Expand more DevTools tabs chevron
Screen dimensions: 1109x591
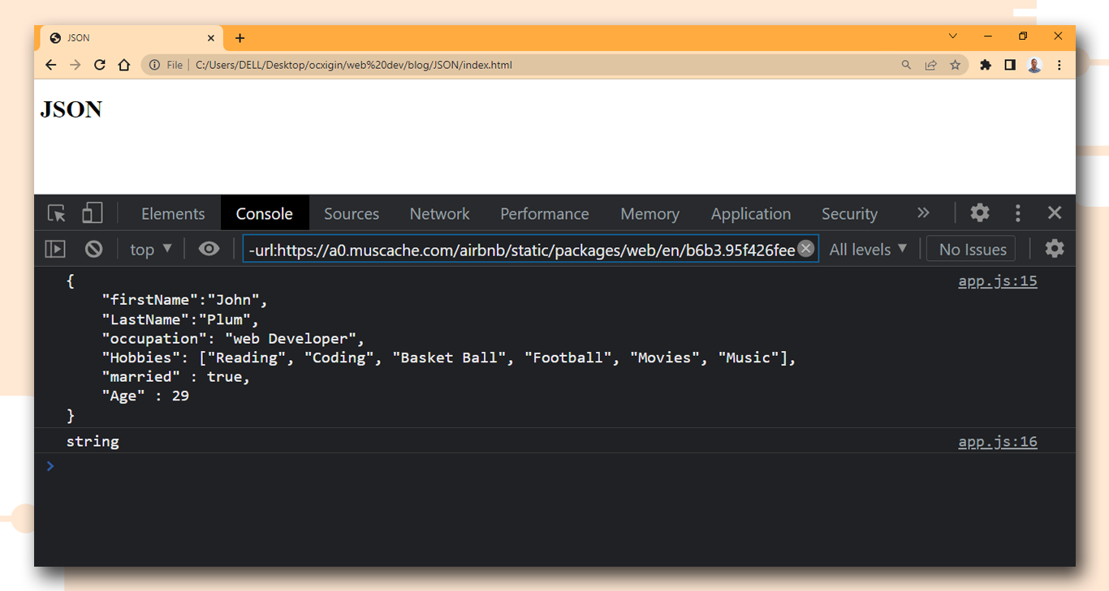coord(923,213)
